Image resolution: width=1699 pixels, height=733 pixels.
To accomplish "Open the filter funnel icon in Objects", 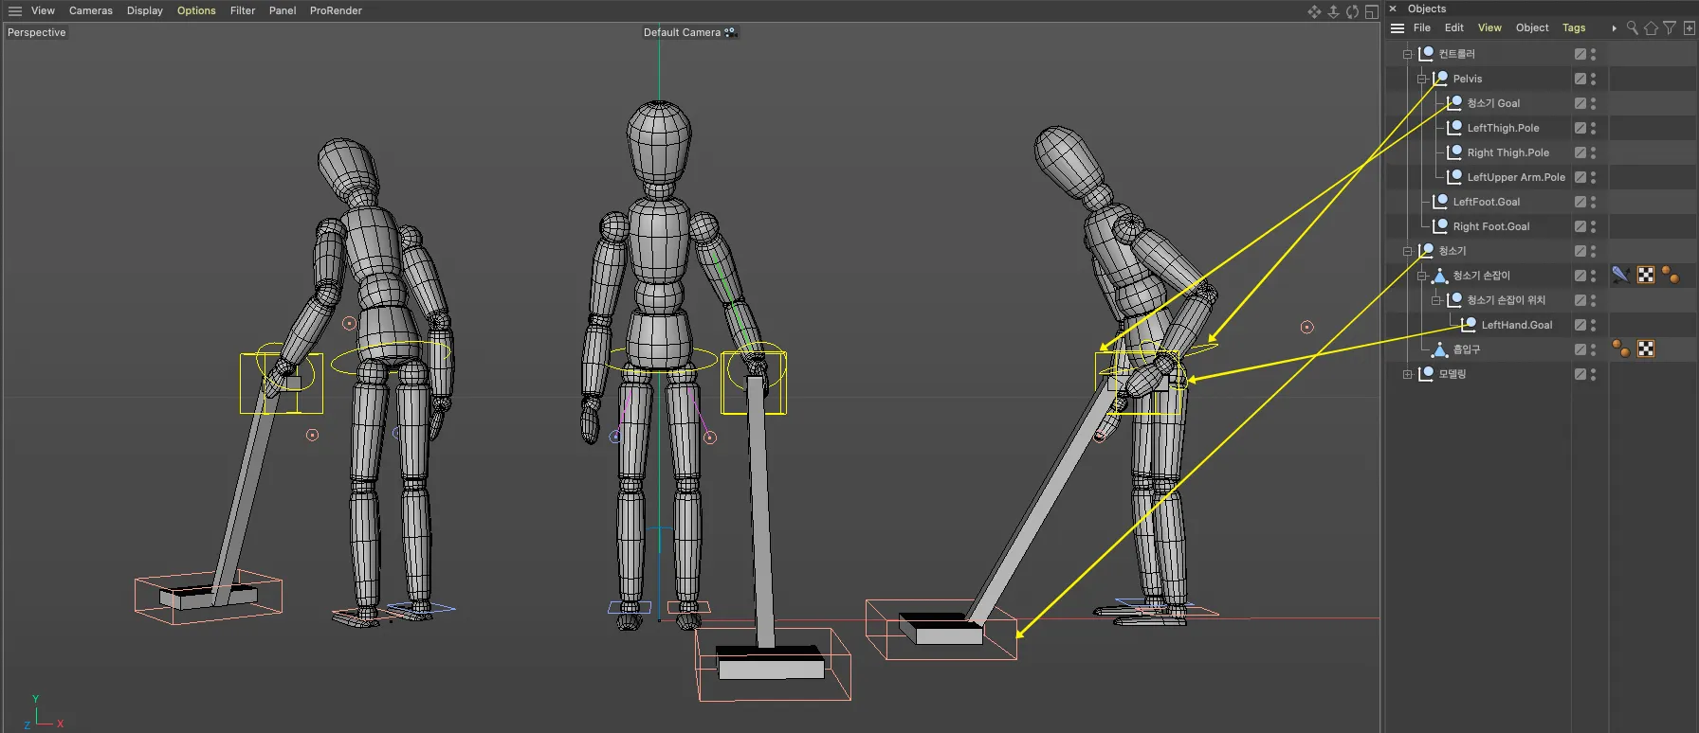I will click(x=1670, y=28).
